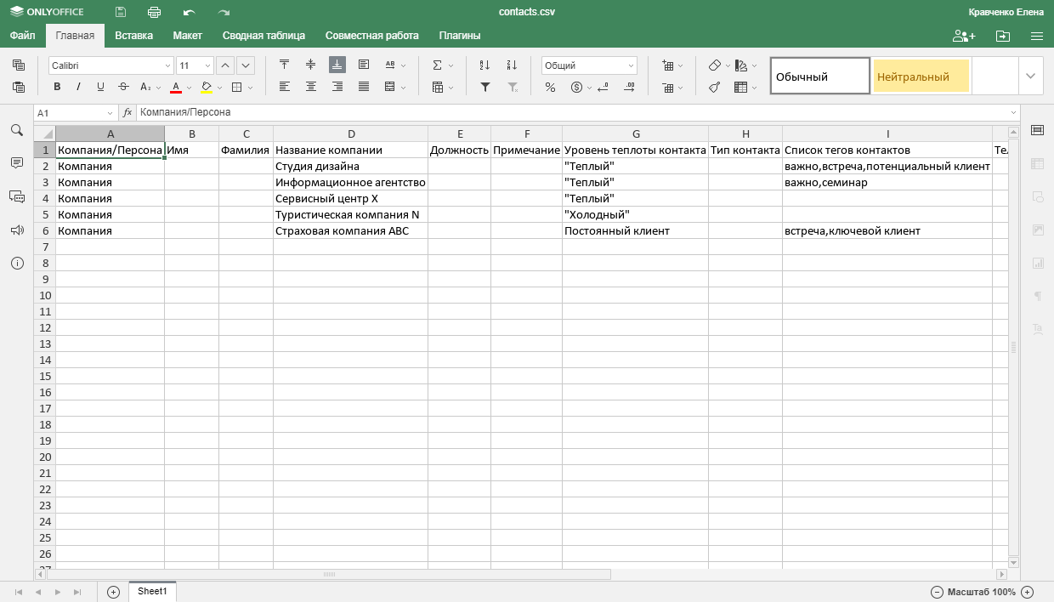The image size is (1054, 602).
Task: Undo the last action
Action: 189,12
